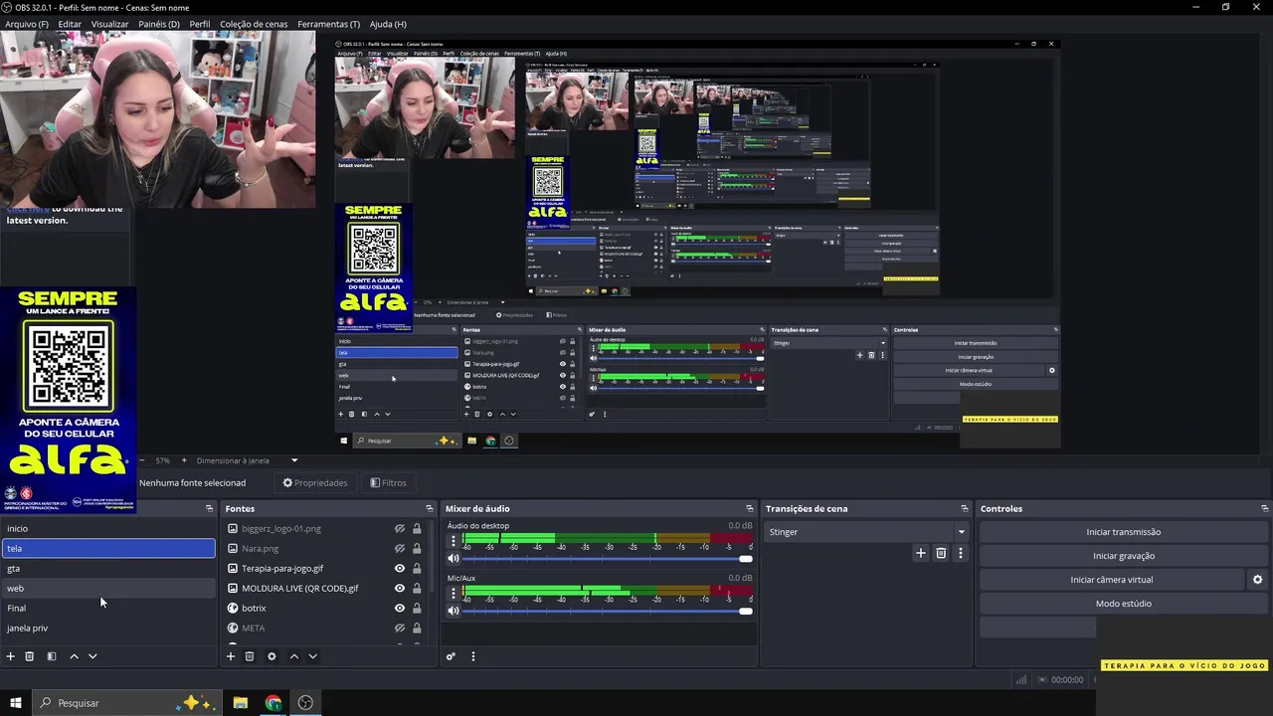Move the selected scene down
The height and width of the screenshot is (716, 1273).
tap(92, 656)
